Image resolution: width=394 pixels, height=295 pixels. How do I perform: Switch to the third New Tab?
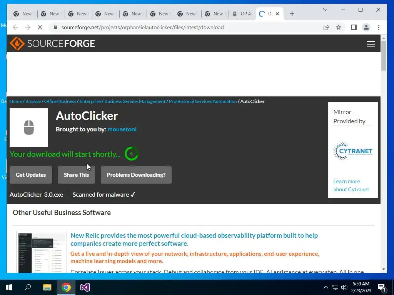(78, 14)
